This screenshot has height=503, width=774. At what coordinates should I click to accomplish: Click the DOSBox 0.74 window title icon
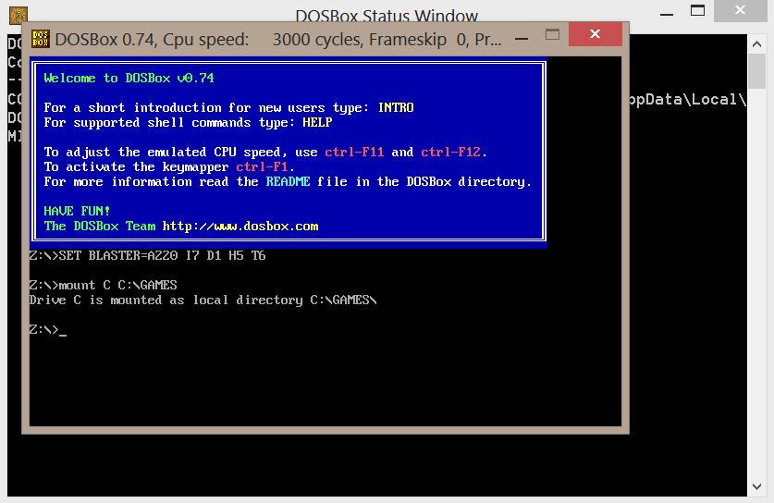coord(41,39)
